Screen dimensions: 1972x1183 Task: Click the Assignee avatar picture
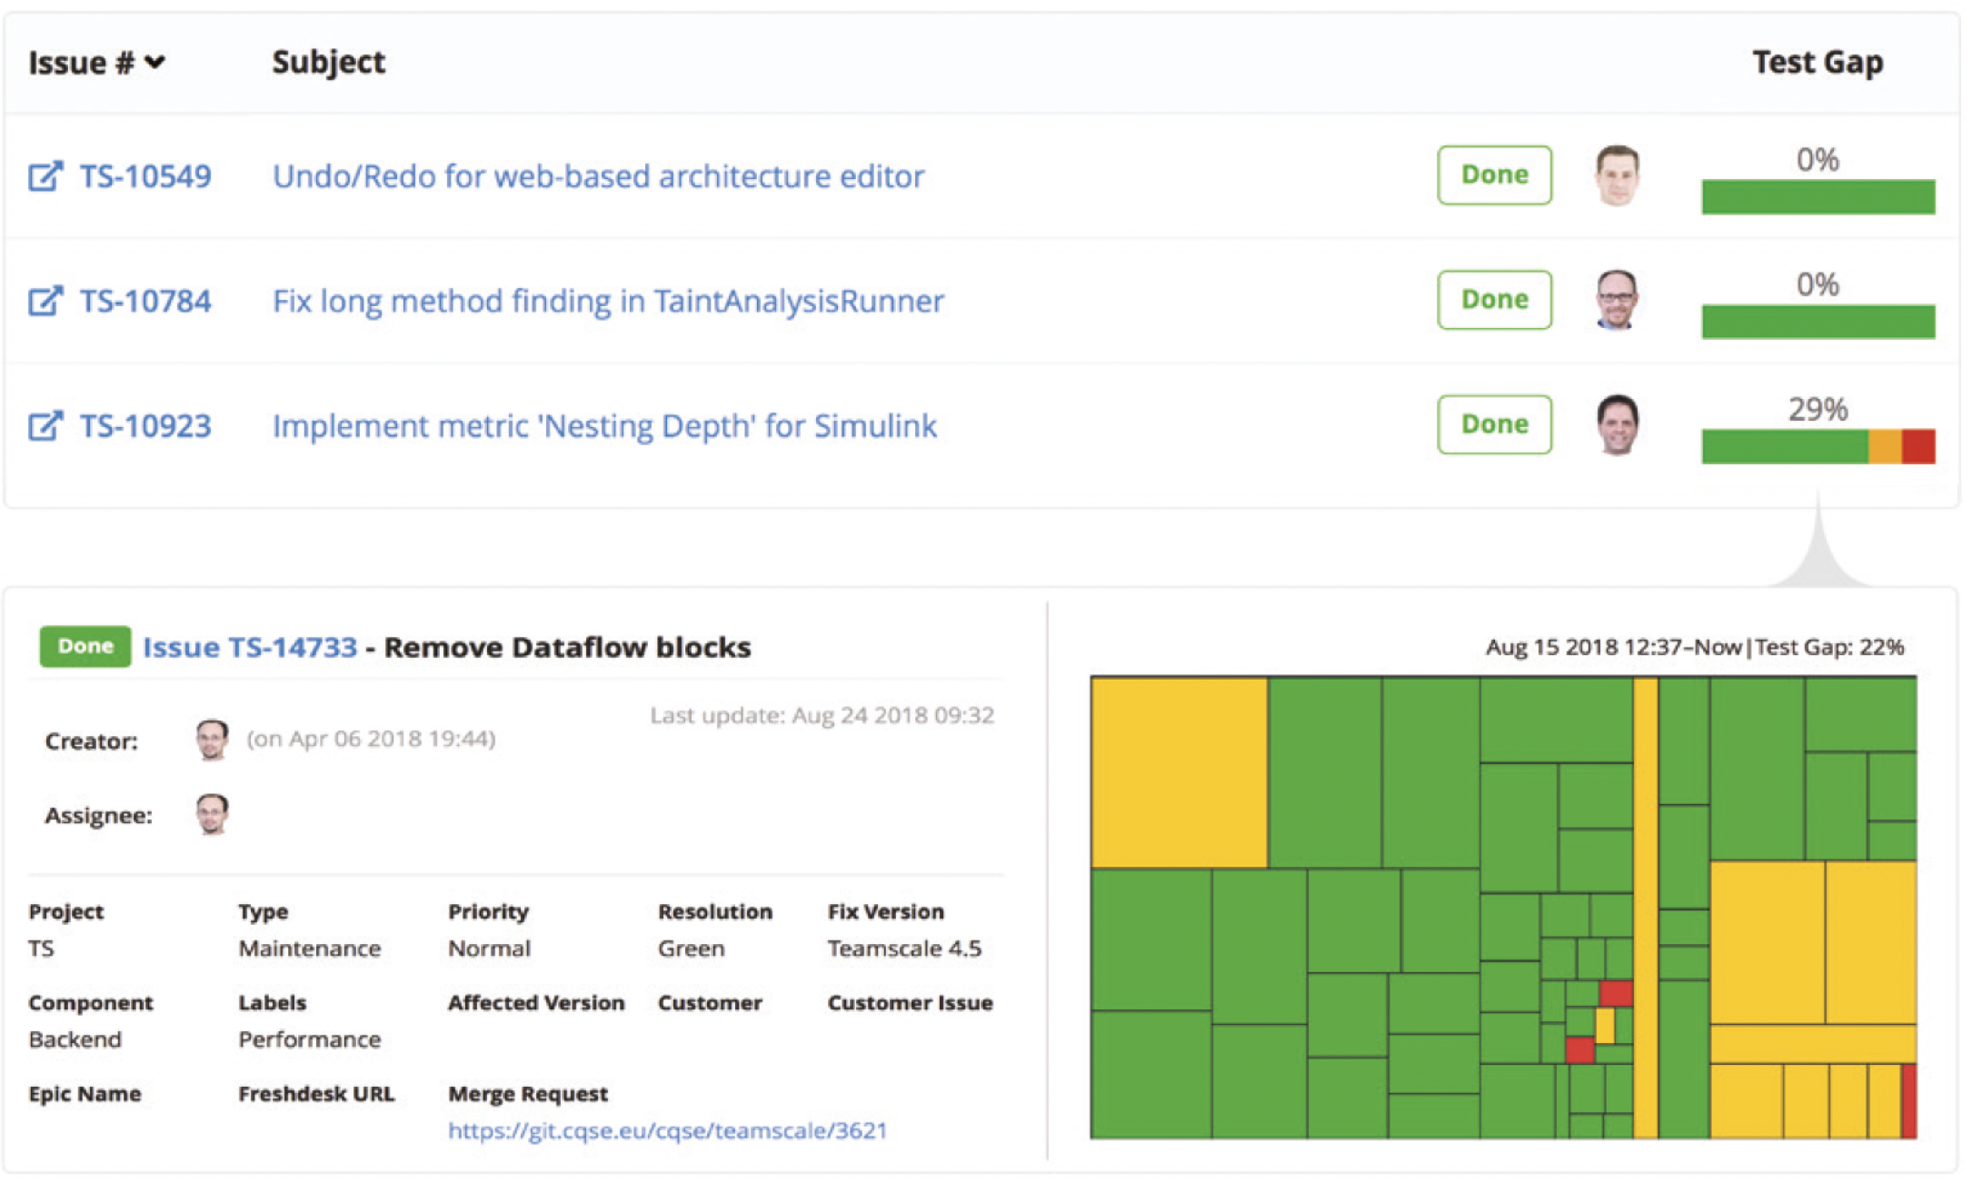pyautogui.click(x=212, y=814)
